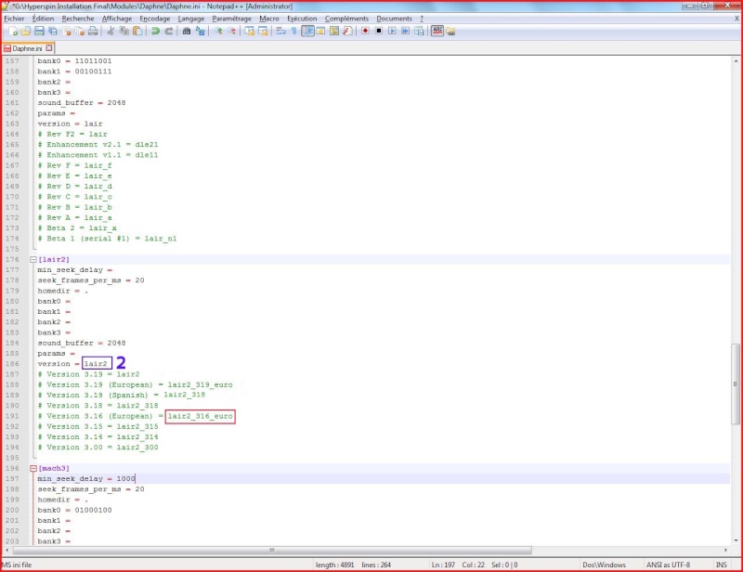Undo the last edit with the green arrow
This screenshot has width=743, height=572.
155,32
